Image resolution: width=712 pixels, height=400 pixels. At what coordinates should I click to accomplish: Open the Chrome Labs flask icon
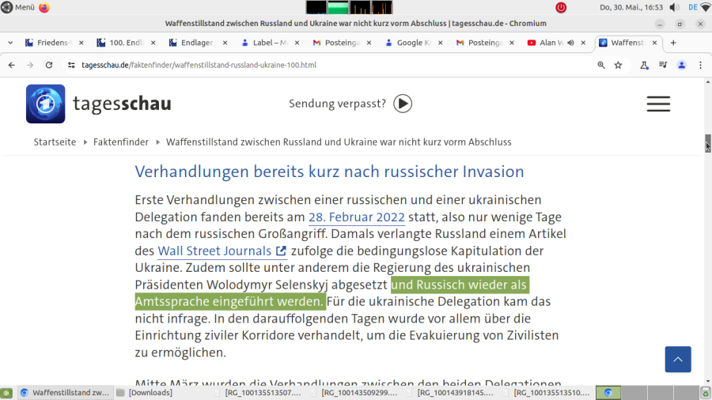pyautogui.click(x=644, y=65)
